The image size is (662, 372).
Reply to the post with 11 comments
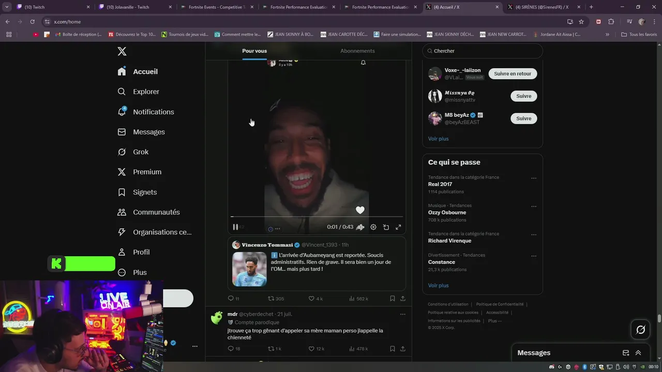[x=233, y=299]
